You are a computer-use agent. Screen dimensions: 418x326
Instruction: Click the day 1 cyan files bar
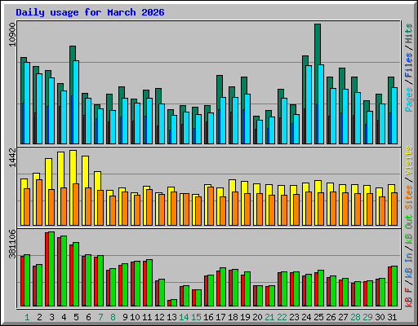27,104
